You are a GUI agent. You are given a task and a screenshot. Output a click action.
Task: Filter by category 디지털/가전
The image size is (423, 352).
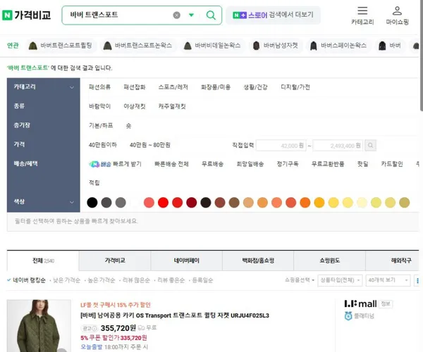click(x=295, y=87)
